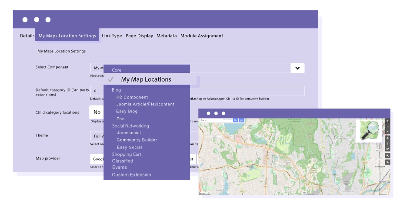Click the Core group header in dropdown
Image resolution: width=400 pixels, height=217 pixels.
pos(117,70)
